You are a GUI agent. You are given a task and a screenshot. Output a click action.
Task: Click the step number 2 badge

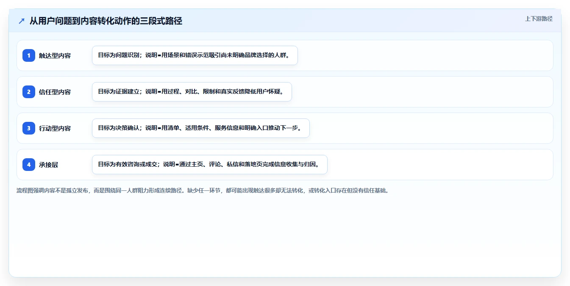click(x=29, y=92)
